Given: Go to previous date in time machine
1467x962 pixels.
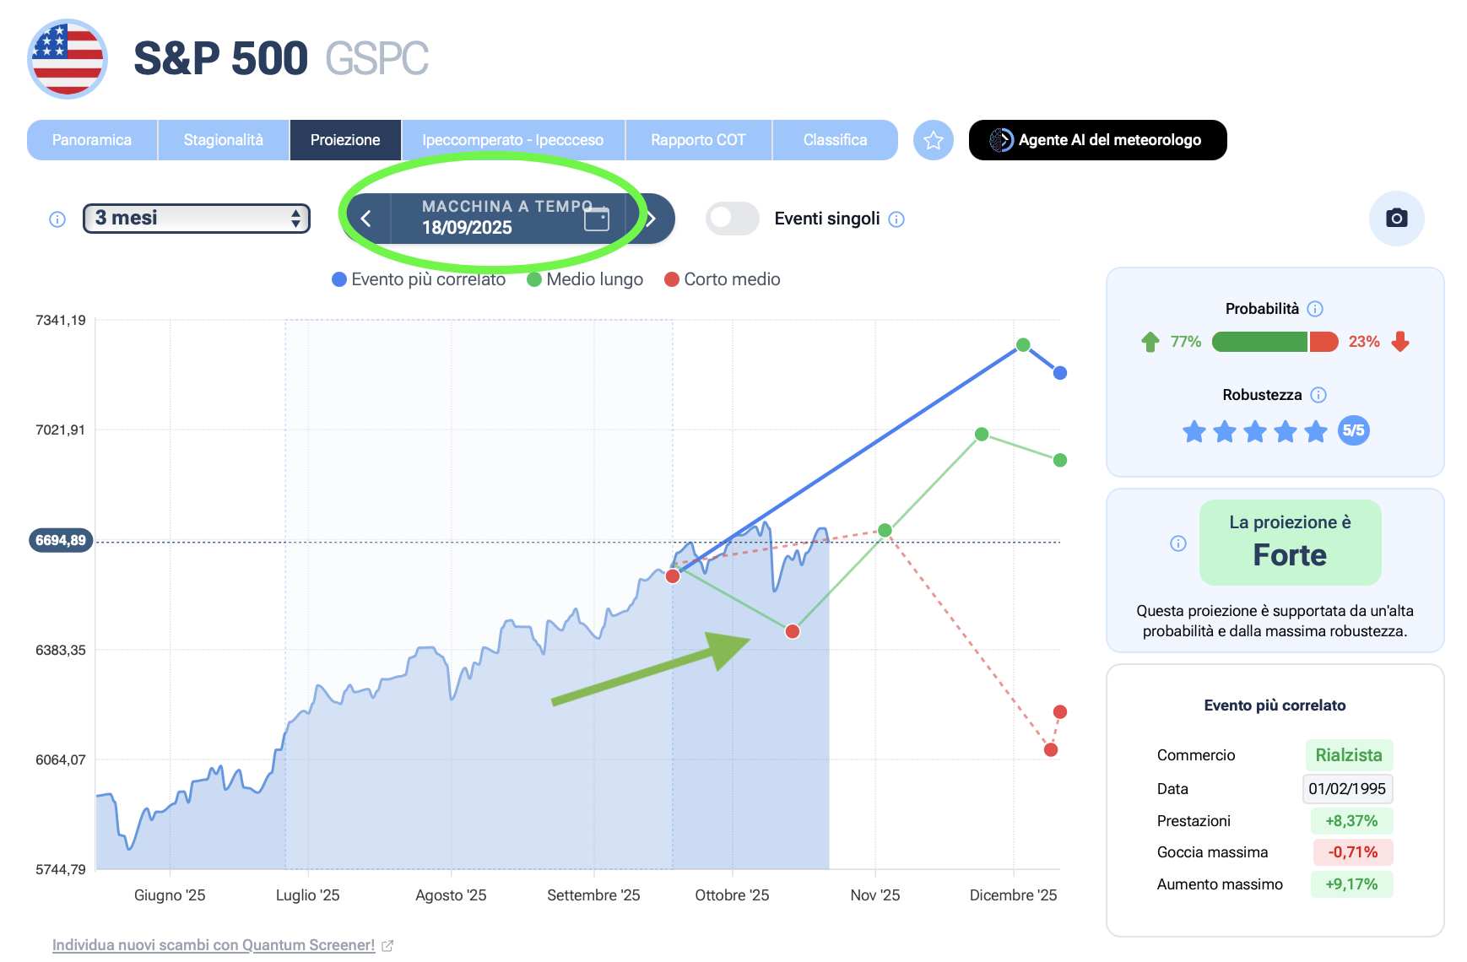Looking at the screenshot, I should (x=366, y=219).
